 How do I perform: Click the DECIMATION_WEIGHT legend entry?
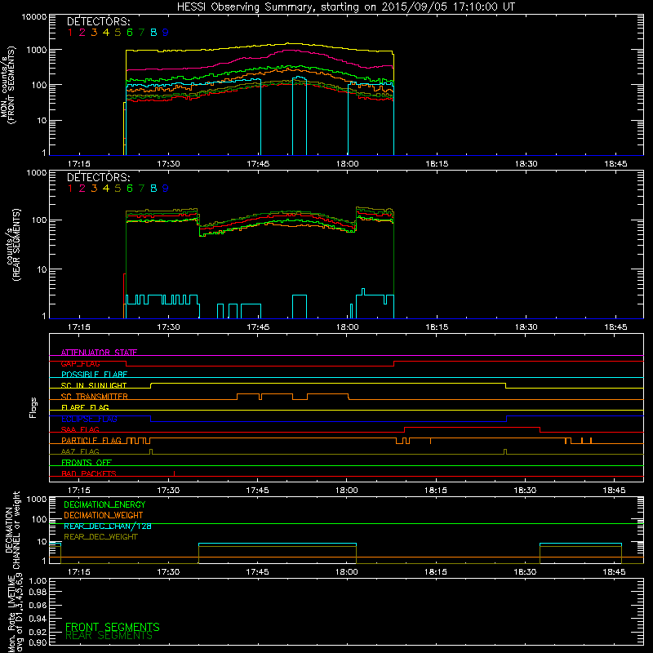104,516
